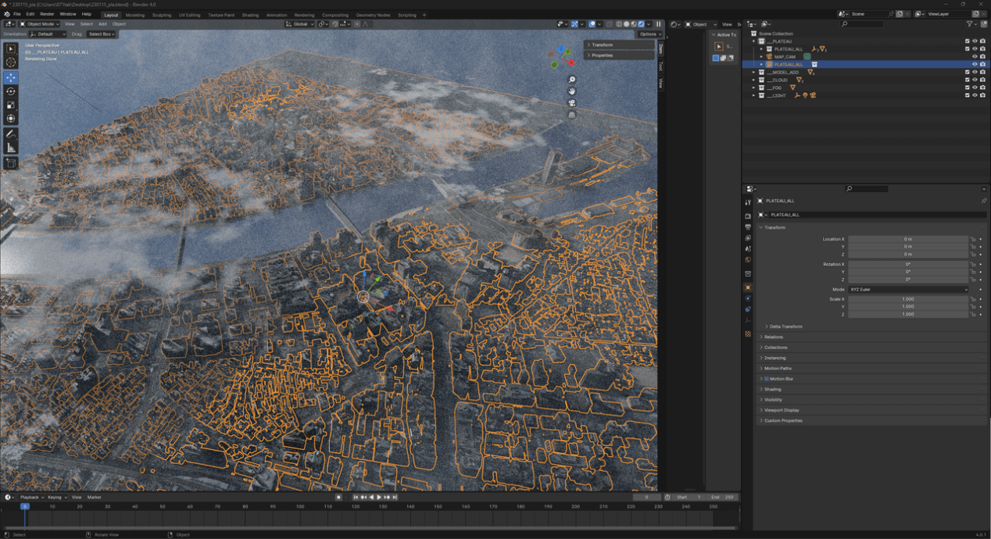Toggle eye icon for __CLOUD collection
This screenshot has height=539, width=991.
click(x=975, y=80)
